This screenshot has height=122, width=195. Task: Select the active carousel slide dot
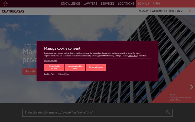91,99
